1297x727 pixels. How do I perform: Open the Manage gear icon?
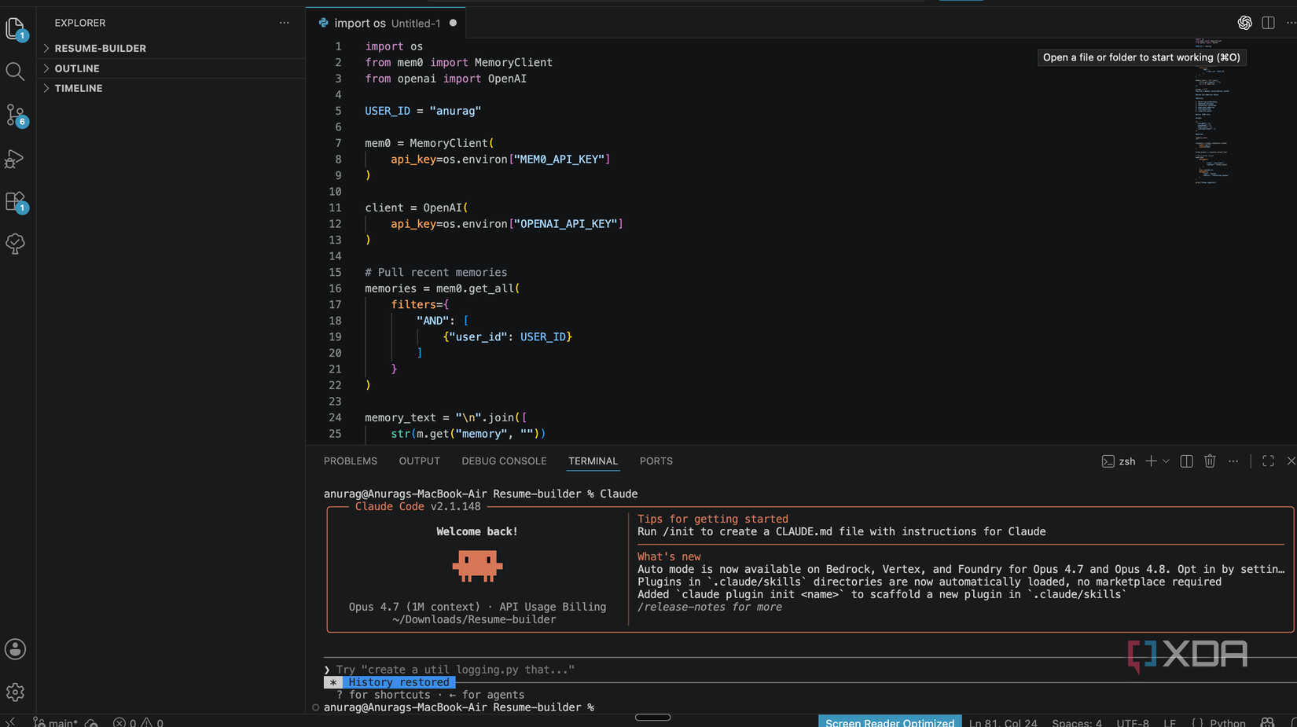tap(15, 692)
